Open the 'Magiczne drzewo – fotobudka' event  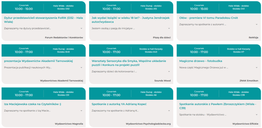pyautogui.click(x=201, y=61)
